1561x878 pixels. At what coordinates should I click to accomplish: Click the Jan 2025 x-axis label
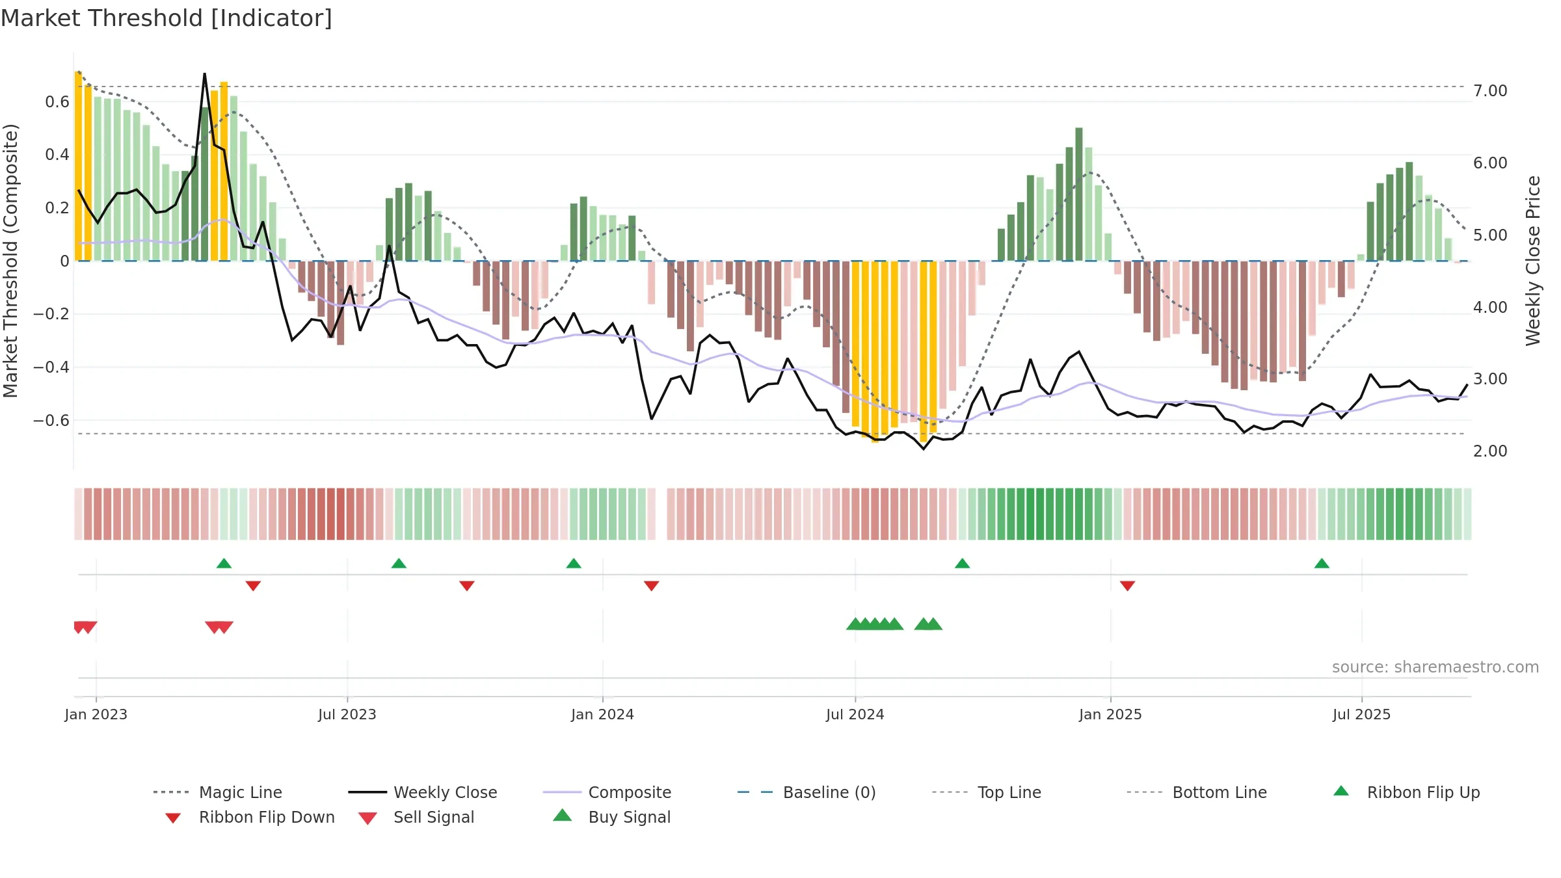(1110, 714)
